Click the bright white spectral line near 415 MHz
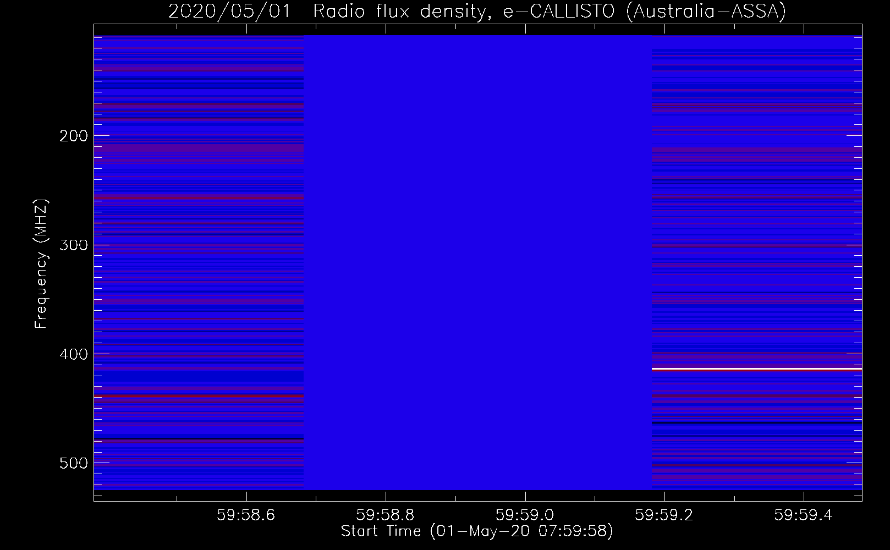The width and height of the screenshot is (890, 550). (756, 369)
